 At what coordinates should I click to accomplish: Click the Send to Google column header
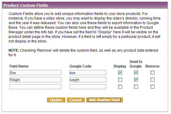136,64
